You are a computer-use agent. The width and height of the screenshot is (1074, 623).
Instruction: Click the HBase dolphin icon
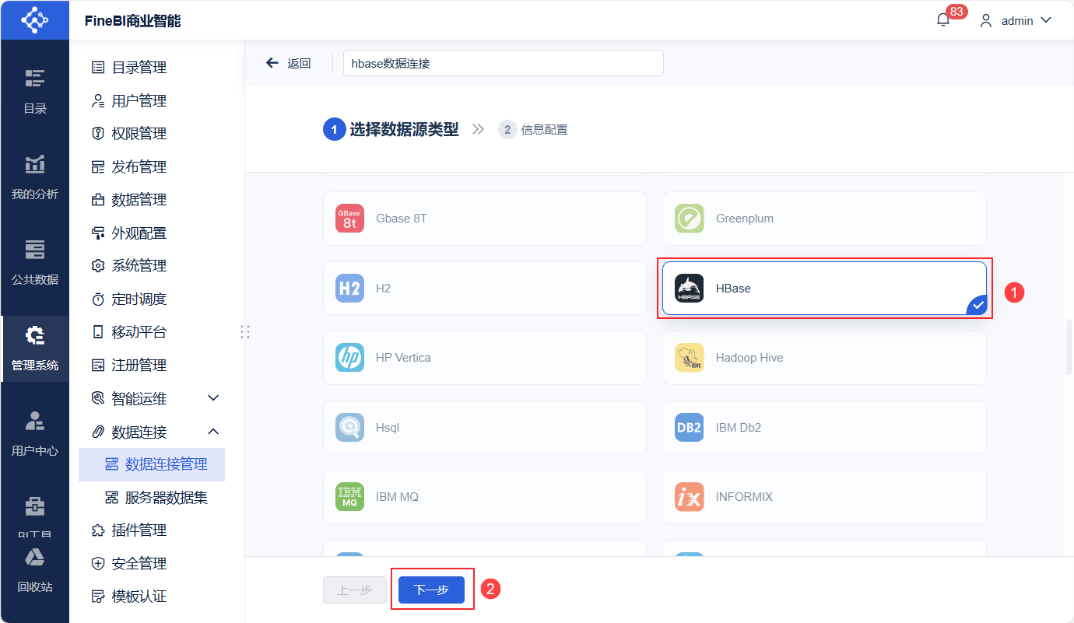click(689, 289)
